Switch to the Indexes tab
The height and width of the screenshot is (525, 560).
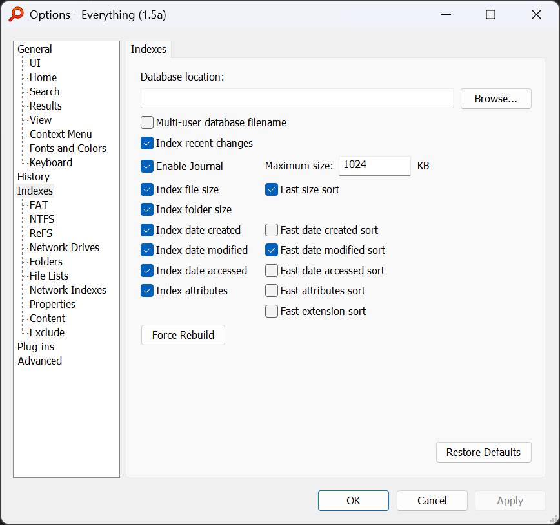click(x=148, y=49)
